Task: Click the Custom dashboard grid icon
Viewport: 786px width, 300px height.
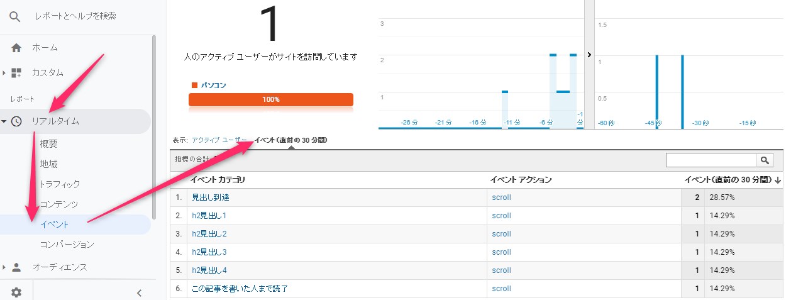Action: coord(16,72)
